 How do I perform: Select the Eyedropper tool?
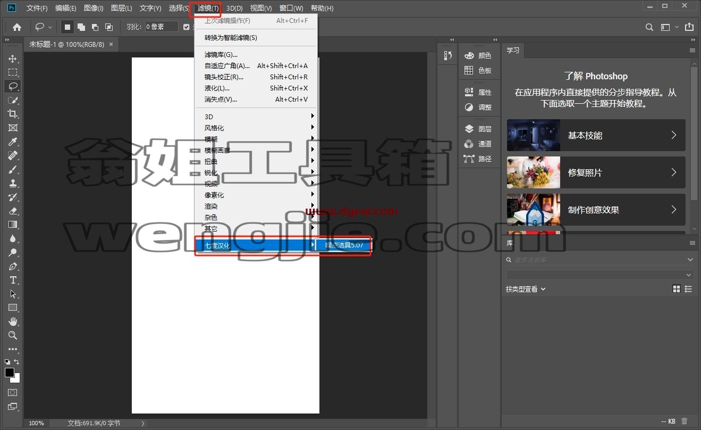[13, 142]
